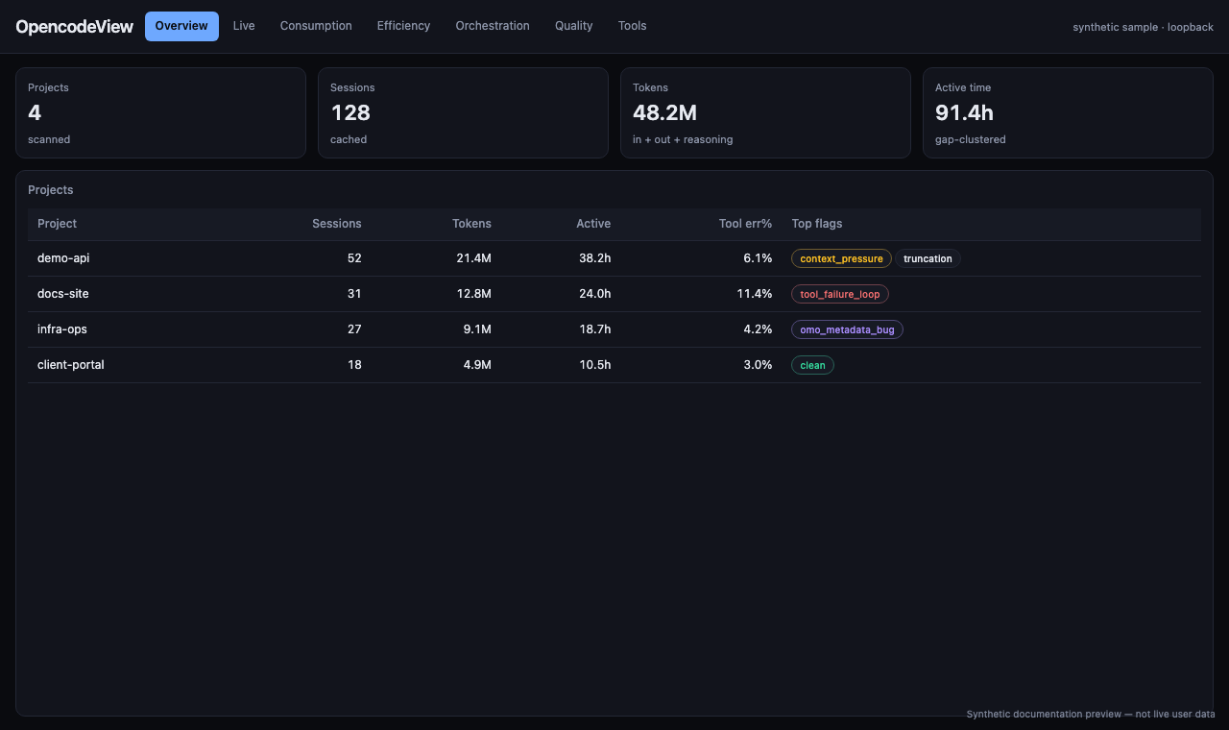Switch to the Live tab
1229x730 pixels.
[244, 26]
